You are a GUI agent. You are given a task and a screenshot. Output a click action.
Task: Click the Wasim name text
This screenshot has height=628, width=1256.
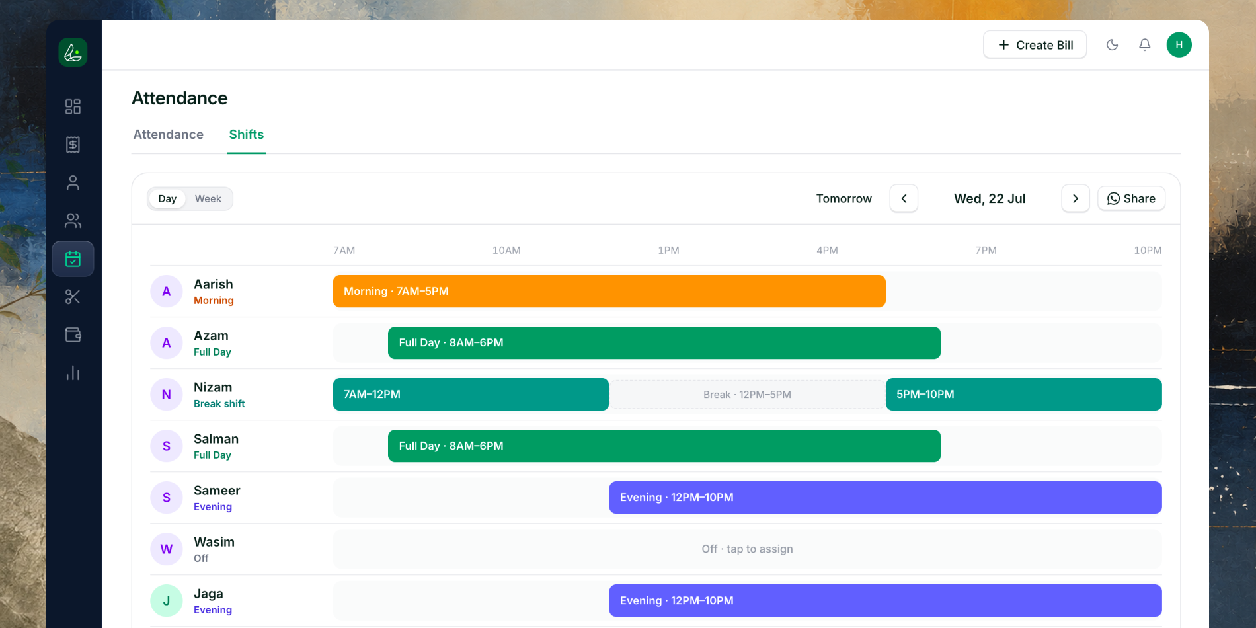214,542
